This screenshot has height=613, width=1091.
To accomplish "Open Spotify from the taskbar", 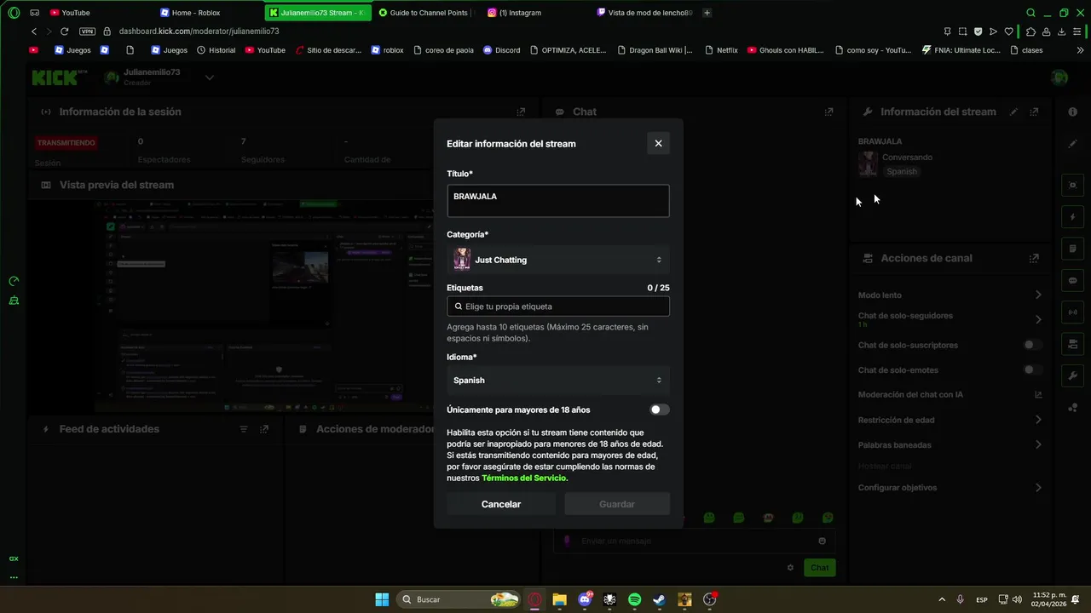I will [x=634, y=599].
